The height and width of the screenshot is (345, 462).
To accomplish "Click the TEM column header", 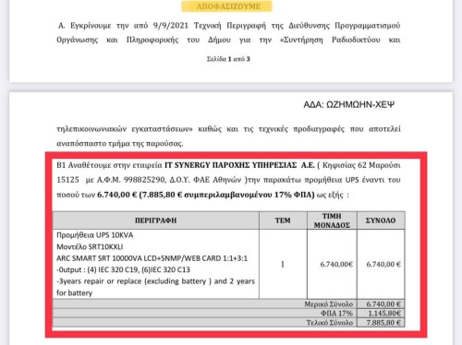I will [x=283, y=220].
